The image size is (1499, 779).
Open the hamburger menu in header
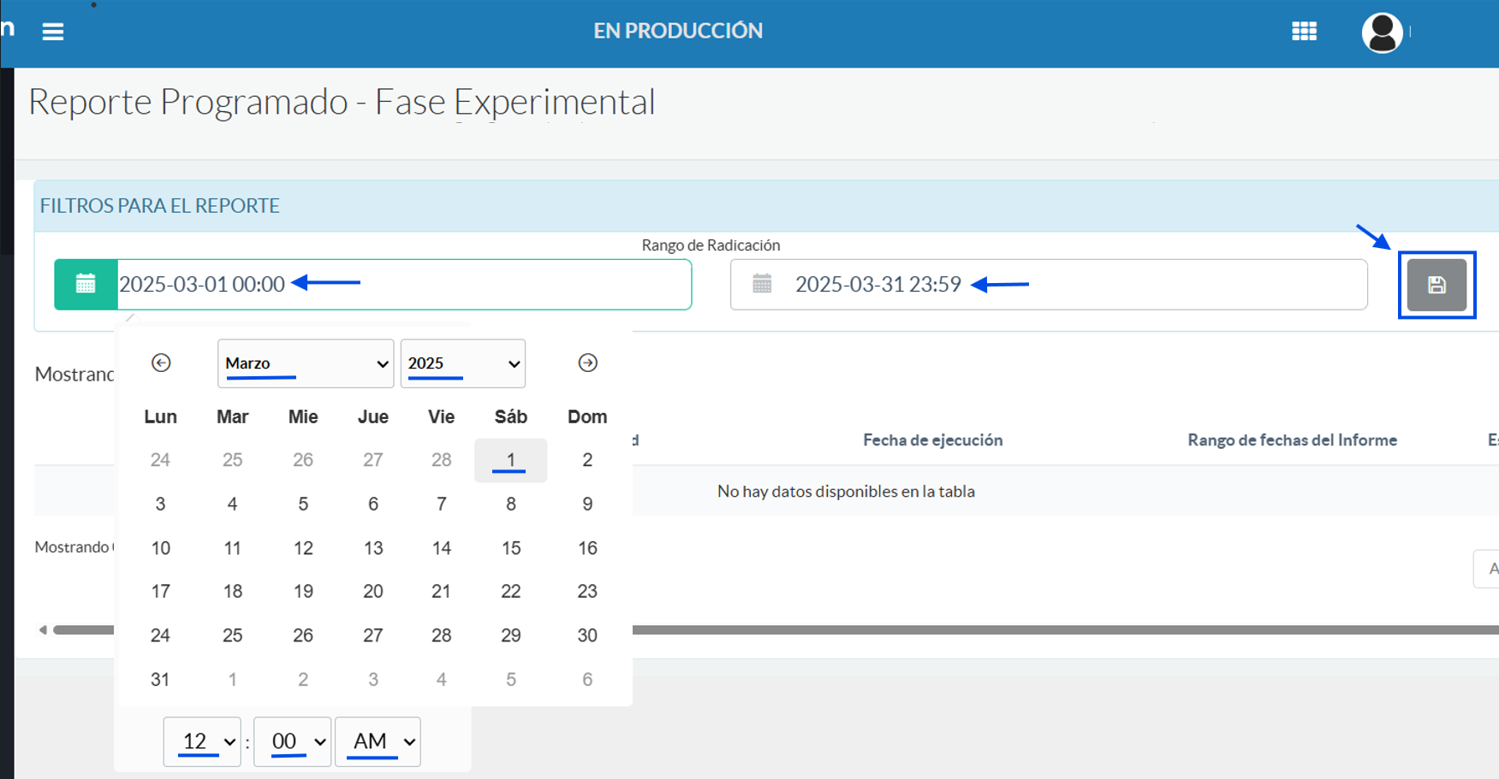pos(53,32)
